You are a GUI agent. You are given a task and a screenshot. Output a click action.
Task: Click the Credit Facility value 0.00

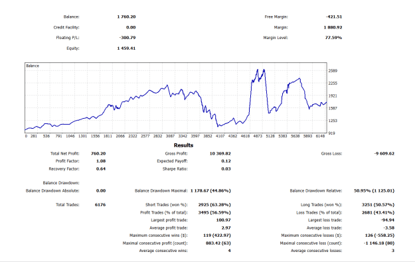click(131, 27)
